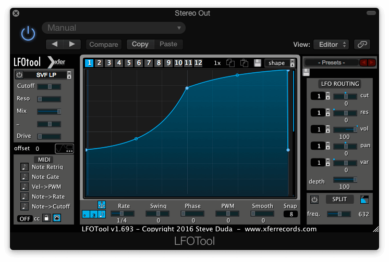Open the res routing LFO number stepper
Screen dimensions: 389x262
click(327, 113)
